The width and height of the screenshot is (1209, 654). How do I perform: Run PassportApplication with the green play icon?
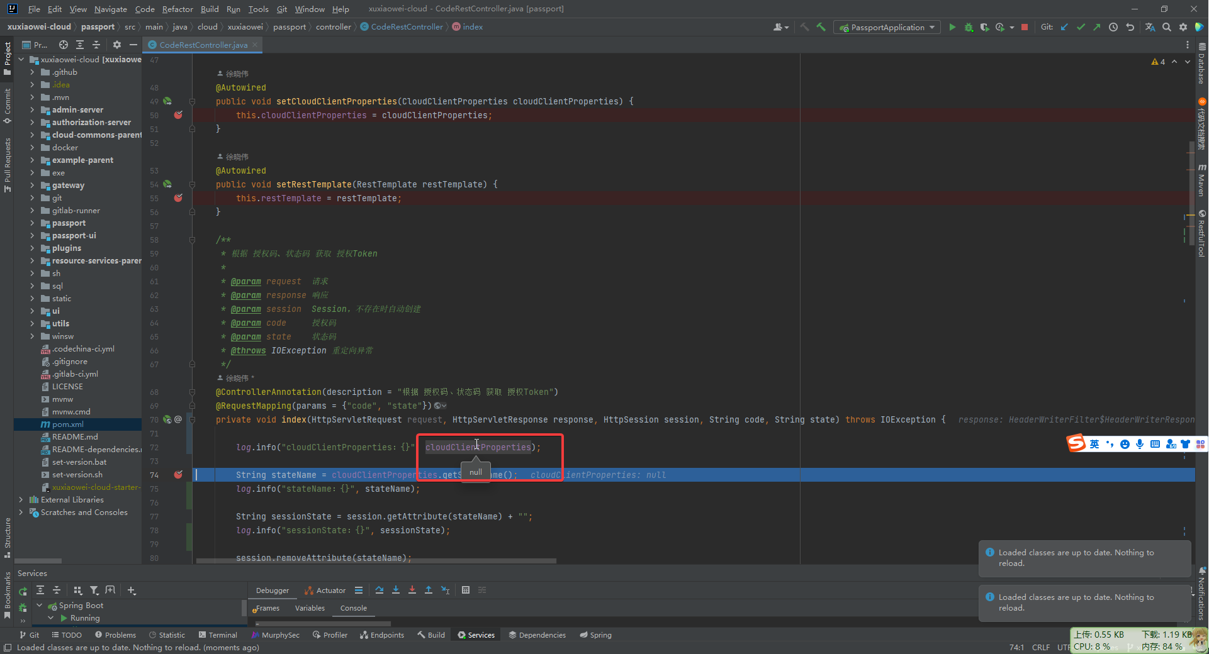[x=952, y=27]
